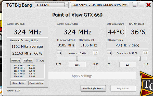153x96 pixels.
Task: Minimize the TGT Big Bang window
Action: (135, 5)
